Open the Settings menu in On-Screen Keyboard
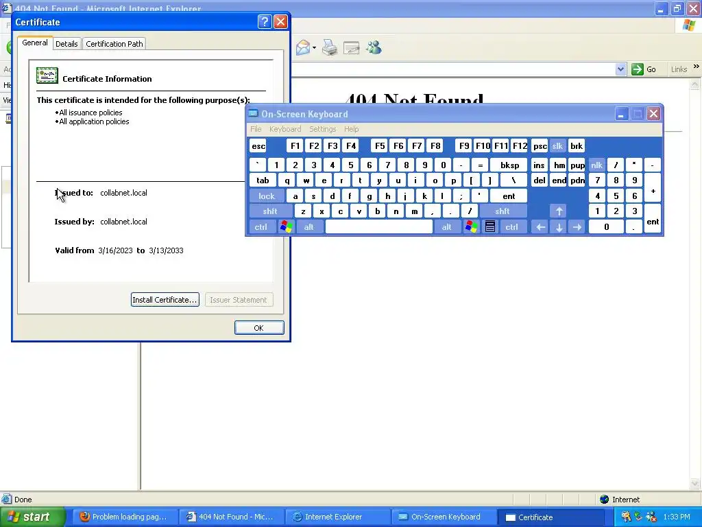 click(x=322, y=129)
